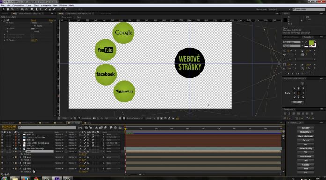Click the timeline layer search field
326x180 pixels.
(47, 128)
